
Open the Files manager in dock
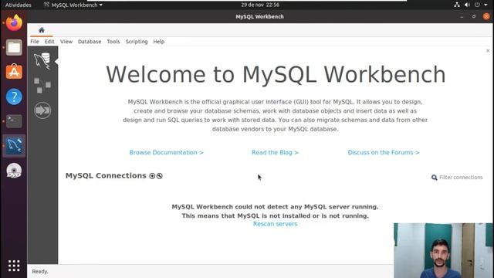(x=14, y=47)
